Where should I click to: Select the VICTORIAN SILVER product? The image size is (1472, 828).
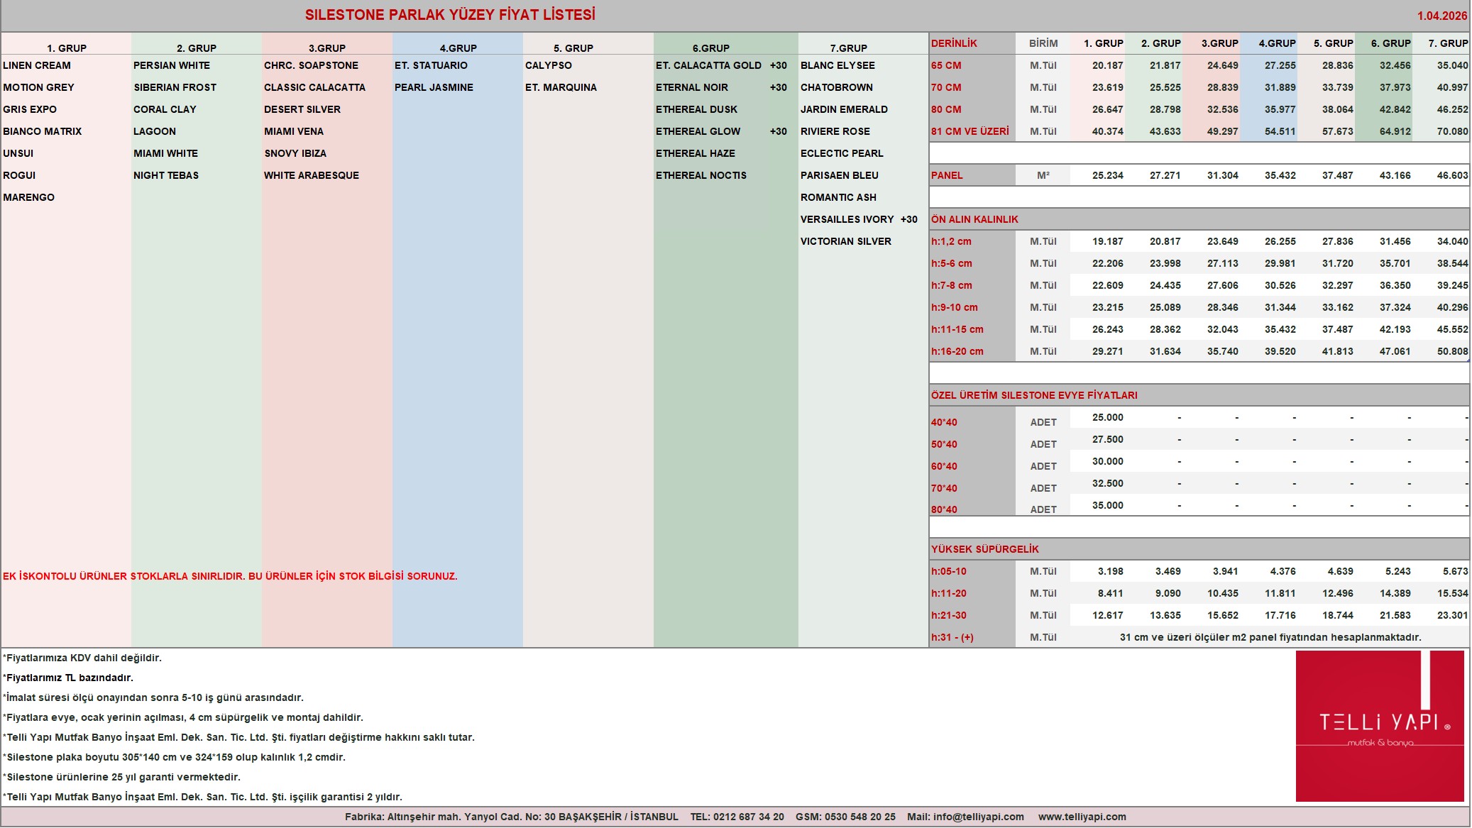(x=846, y=241)
